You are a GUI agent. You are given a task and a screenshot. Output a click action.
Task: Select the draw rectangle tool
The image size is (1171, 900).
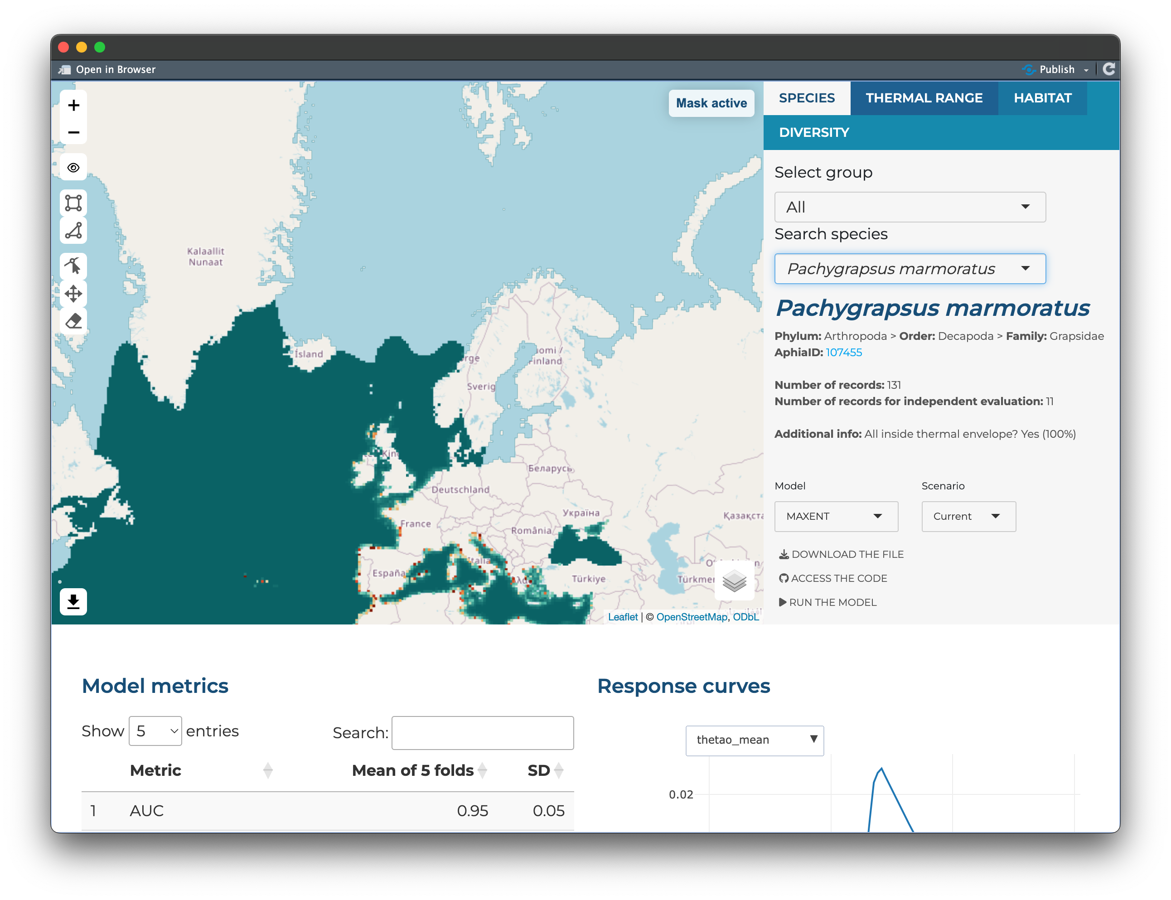(73, 203)
